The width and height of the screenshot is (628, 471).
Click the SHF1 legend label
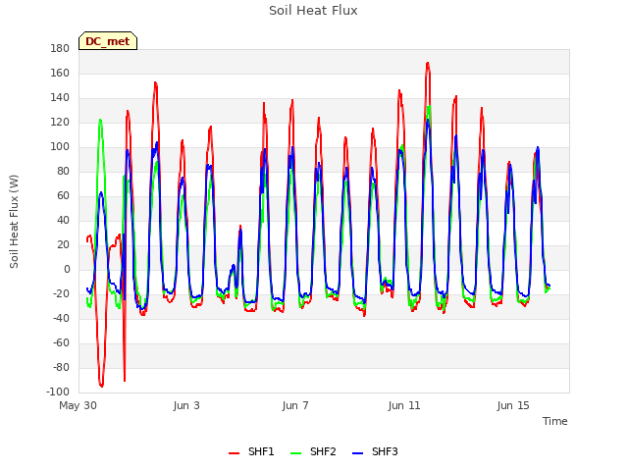(261, 451)
